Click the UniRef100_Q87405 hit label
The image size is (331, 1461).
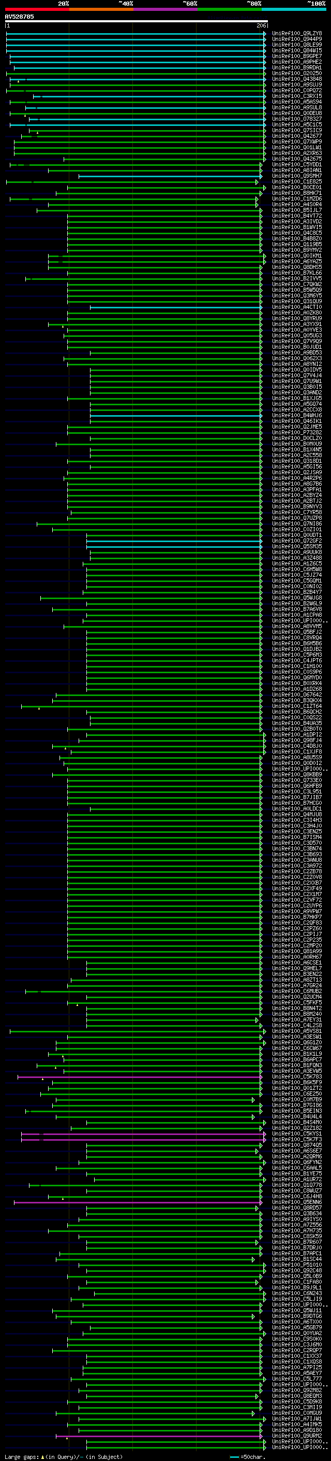click(x=297, y=1145)
